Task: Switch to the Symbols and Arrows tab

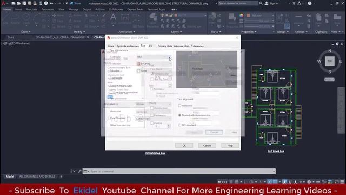Action: click(x=128, y=46)
